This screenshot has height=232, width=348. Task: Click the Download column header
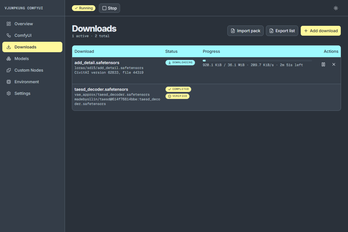pos(84,51)
